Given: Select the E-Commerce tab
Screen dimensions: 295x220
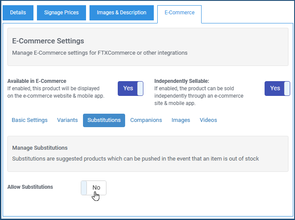Looking at the screenshot, I should 179,13.
